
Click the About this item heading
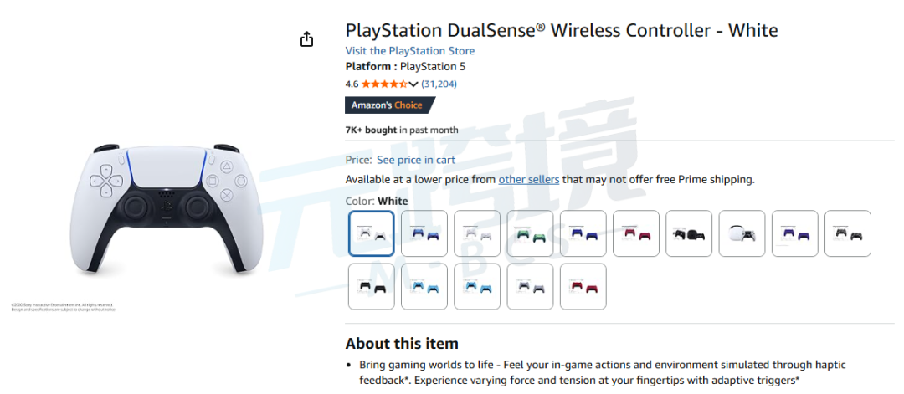(x=402, y=344)
